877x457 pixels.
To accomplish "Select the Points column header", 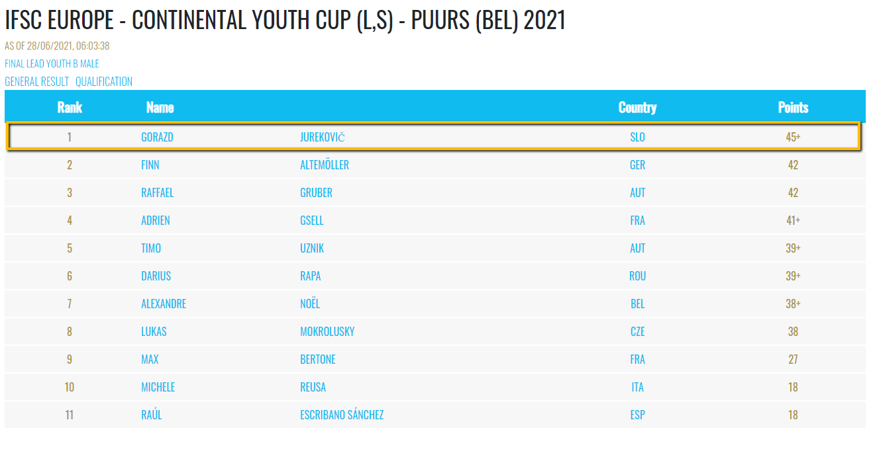I will 793,107.
